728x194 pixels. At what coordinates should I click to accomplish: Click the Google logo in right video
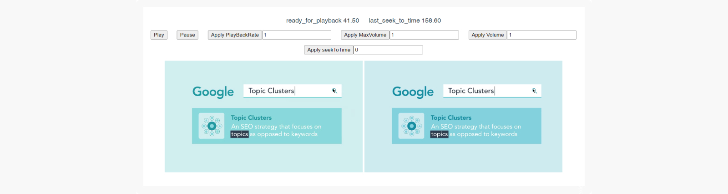click(413, 92)
